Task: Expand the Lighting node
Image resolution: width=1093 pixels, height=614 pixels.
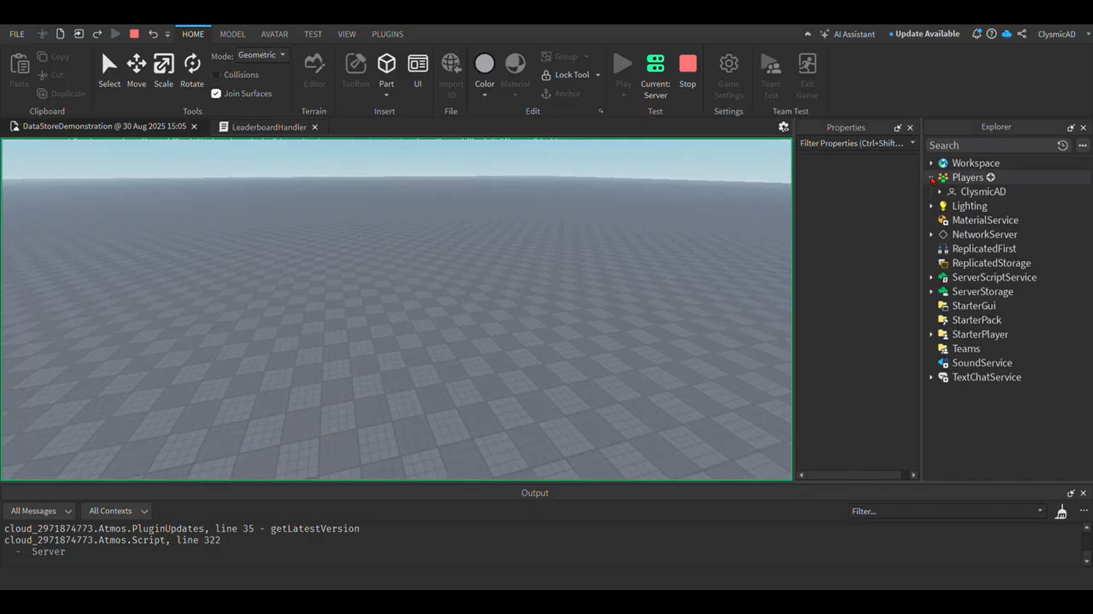Action: click(x=931, y=206)
